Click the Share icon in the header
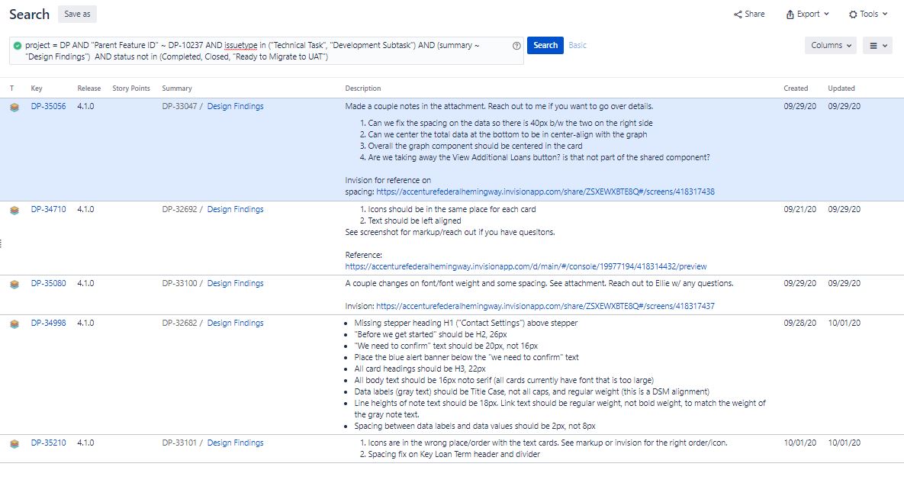904x483 pixels. 738,14
